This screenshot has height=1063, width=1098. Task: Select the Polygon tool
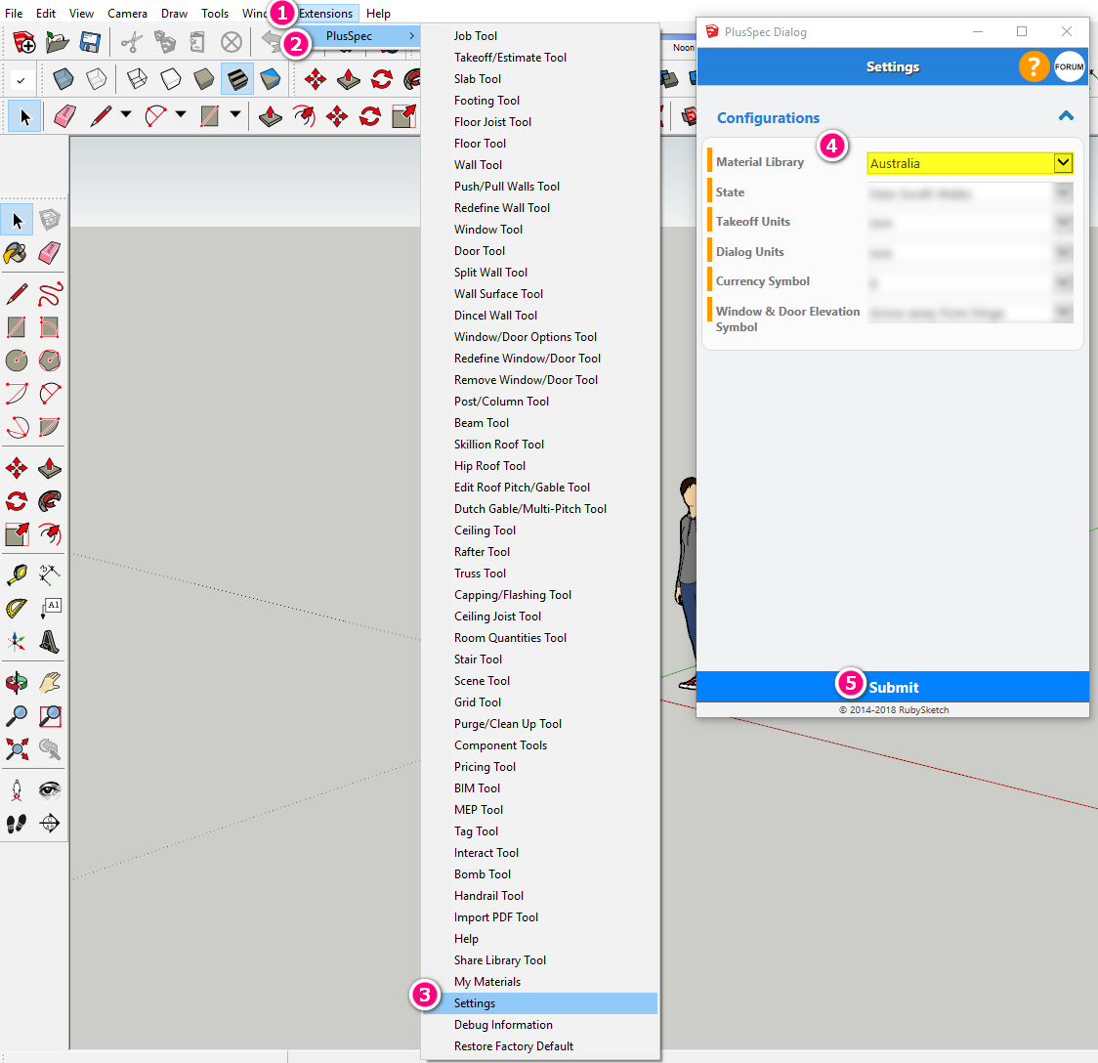50,360
